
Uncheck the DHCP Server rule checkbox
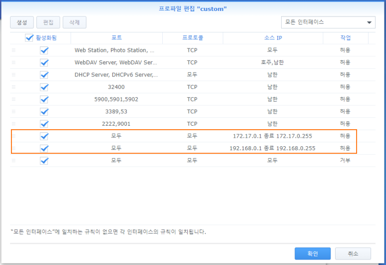pyautogui.click(x=44, y=75)
